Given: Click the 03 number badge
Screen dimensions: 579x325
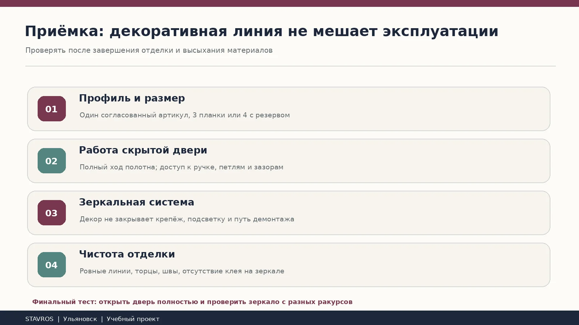Looking at the screenshot, I should [x=52, y=213].
